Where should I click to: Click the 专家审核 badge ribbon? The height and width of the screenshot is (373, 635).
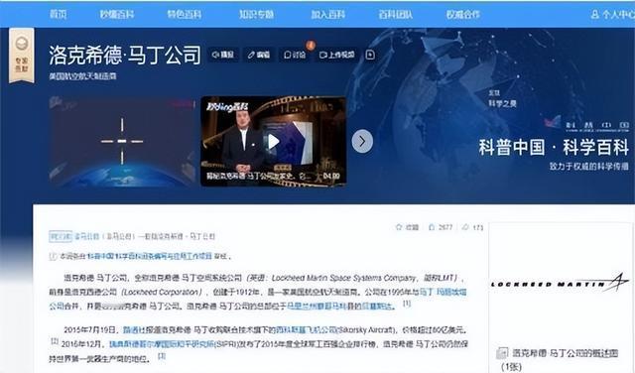pos(22,56)
